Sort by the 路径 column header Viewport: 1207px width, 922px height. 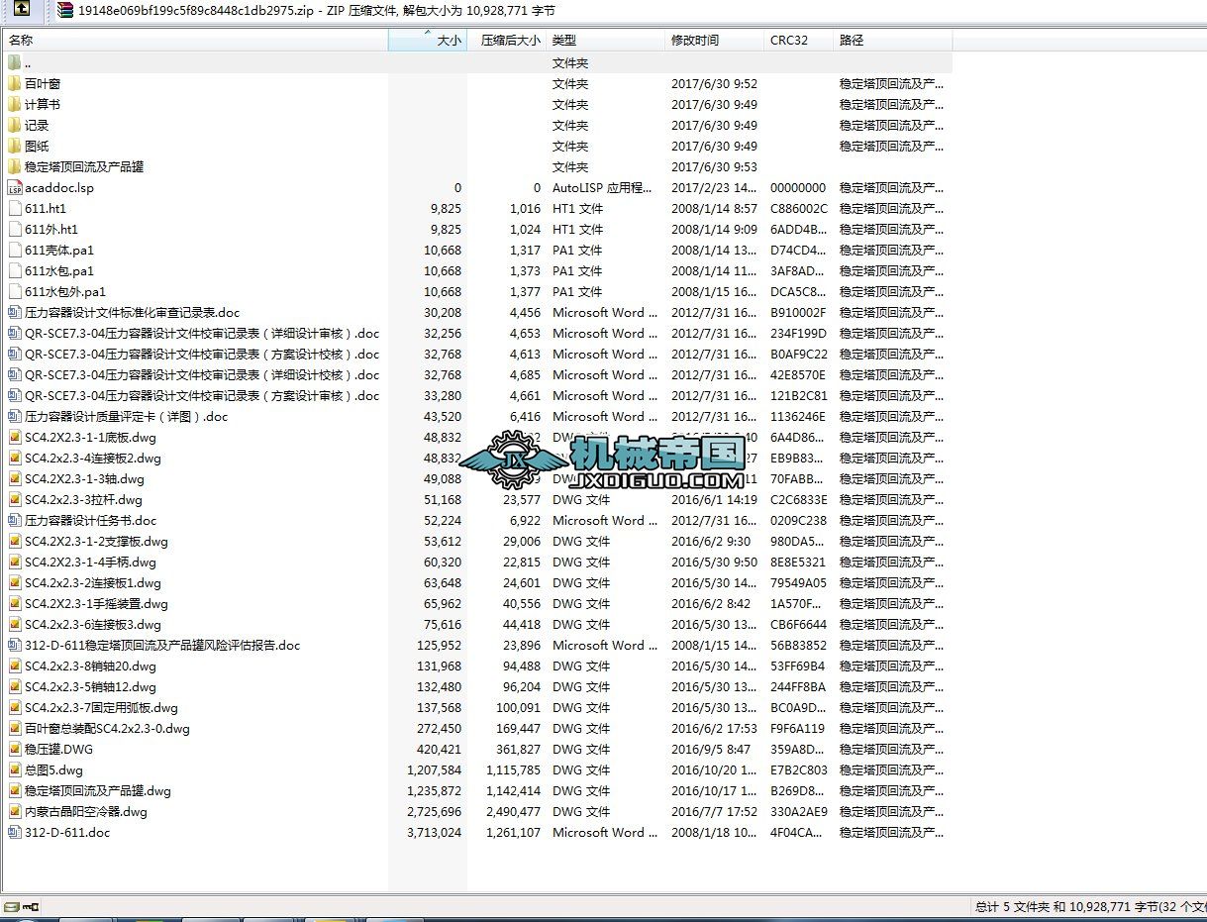(x=893, y=40)
